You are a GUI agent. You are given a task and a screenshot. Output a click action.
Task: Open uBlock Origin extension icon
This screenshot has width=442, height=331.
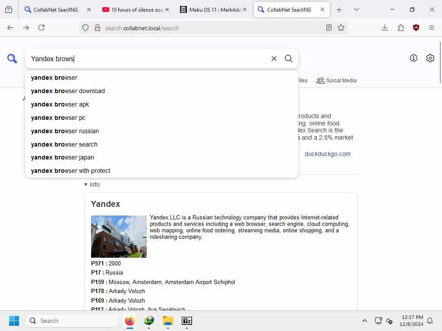pos(416,28)
